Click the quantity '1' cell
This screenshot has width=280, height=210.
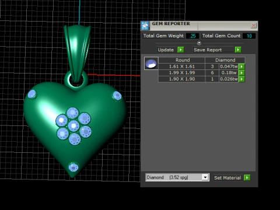click(x=212, y=79)
